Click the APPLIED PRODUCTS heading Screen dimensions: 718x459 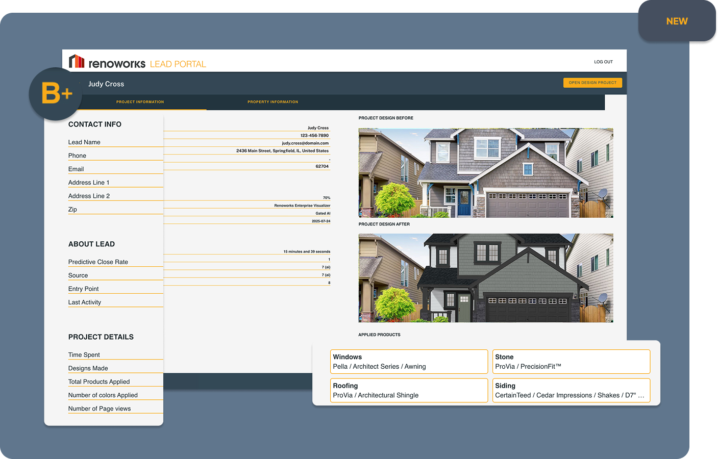379,335
